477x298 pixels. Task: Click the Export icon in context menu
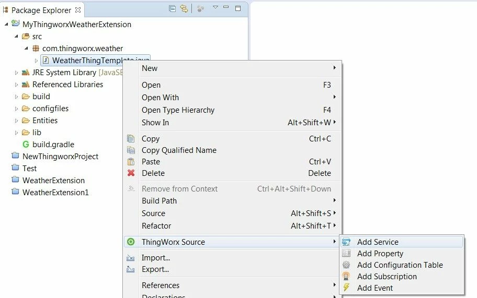click(131, 269)
